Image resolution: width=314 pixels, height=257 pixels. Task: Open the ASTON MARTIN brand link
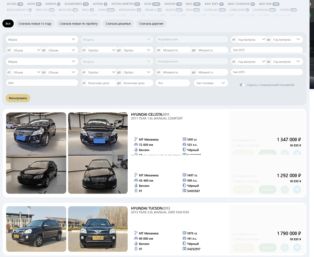point(126,4)
